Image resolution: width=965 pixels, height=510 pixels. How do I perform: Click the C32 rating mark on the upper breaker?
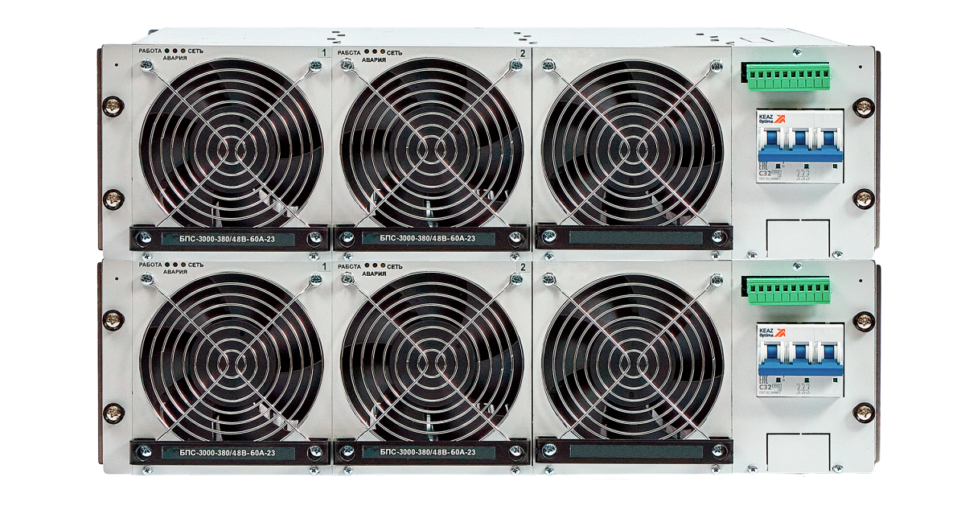[x=765, y=171]
